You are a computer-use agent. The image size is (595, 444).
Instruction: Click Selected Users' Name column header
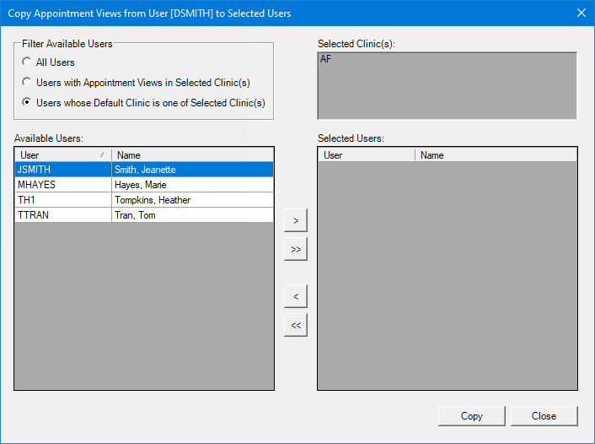click(496, 155)
